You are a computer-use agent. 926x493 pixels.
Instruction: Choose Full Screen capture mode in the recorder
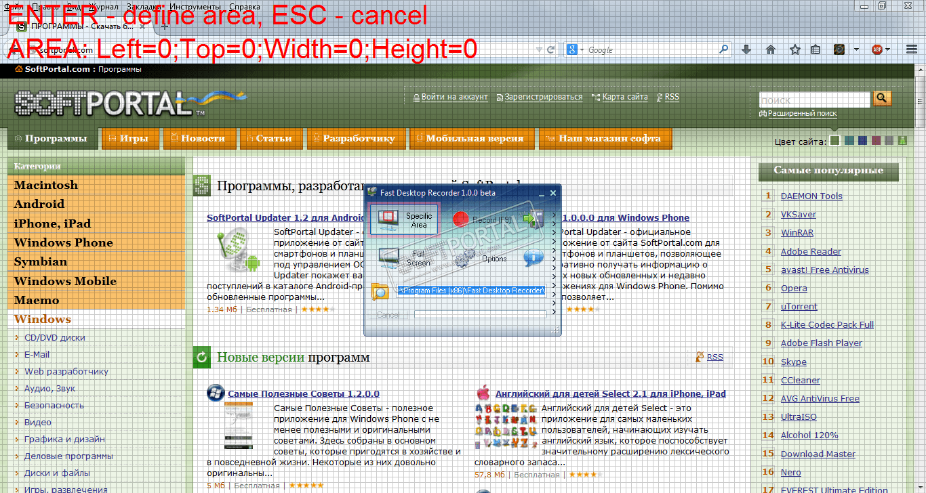[404, 258]
